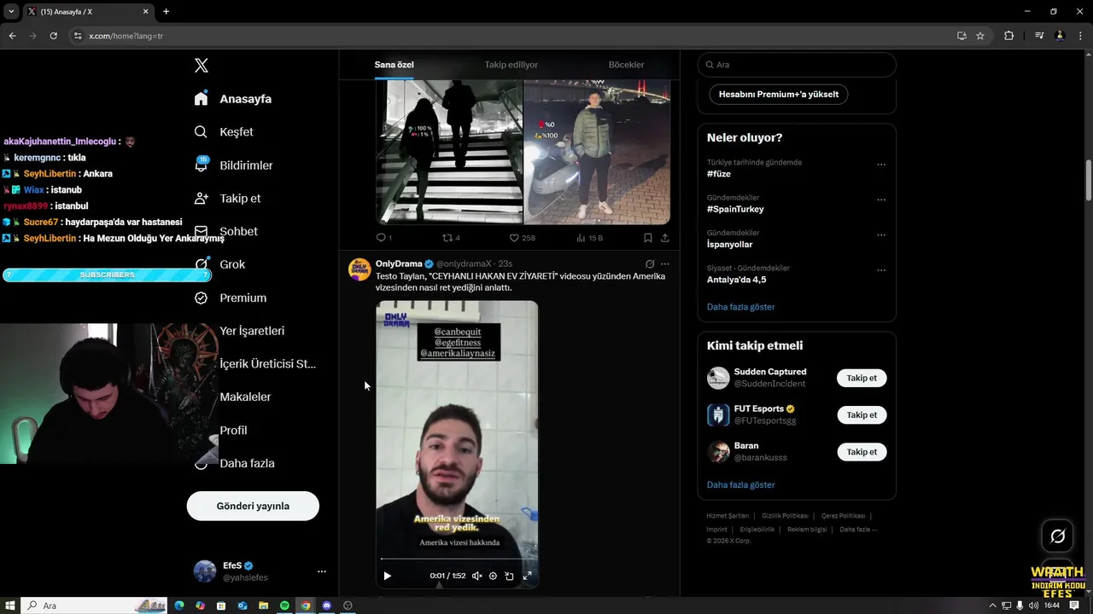Click Grok icon on OnlyDrama post
The image size is (1093, 614).
point(650,264)
